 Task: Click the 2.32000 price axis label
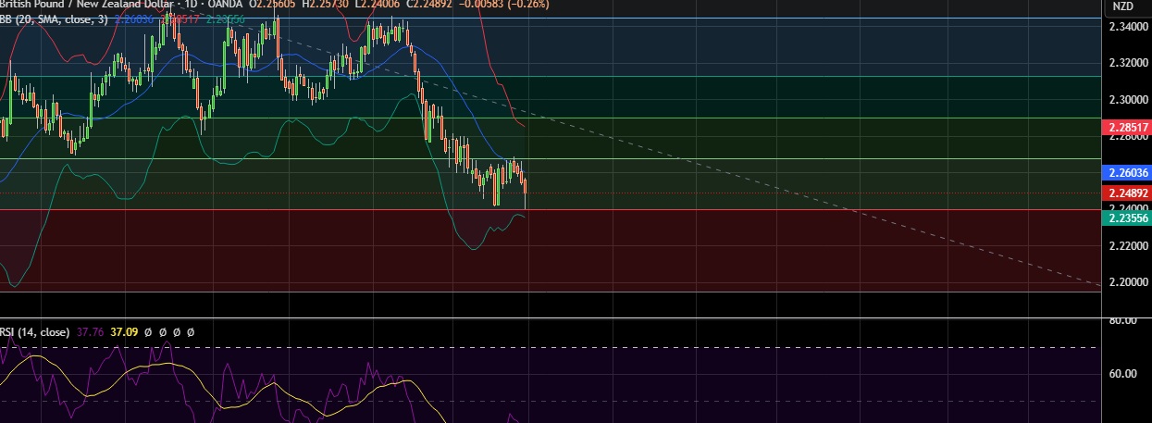click(x=1127, y=63)
